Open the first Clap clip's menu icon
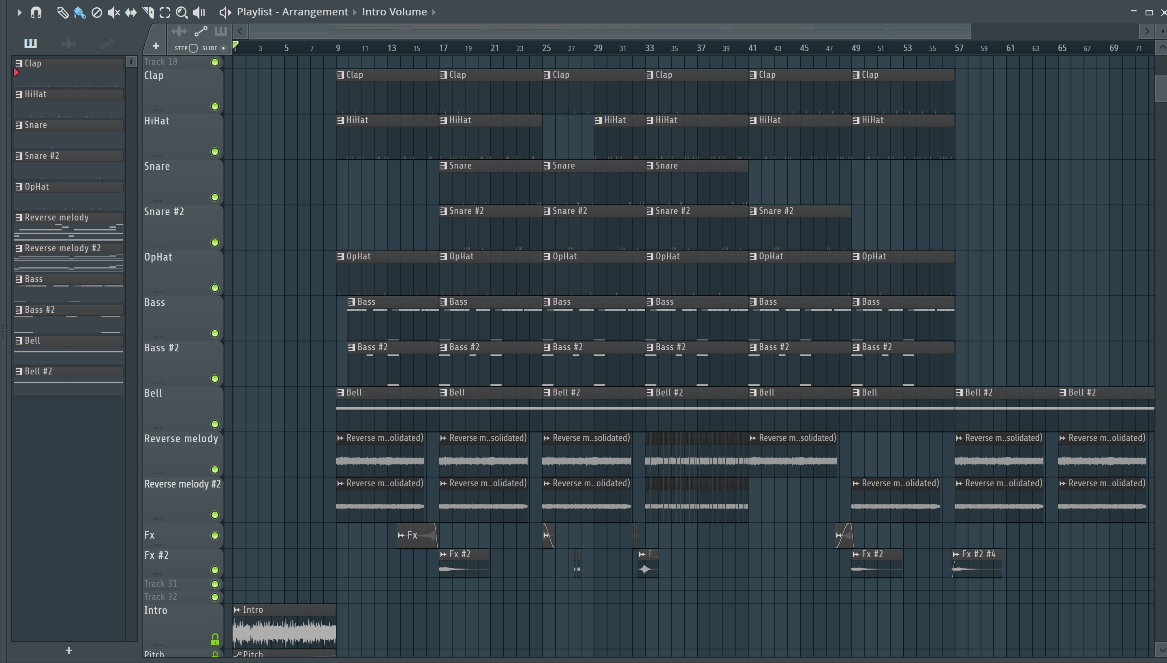Image resolution: width=1167 pixels, height=663 pixels. (x=340, y=75)
